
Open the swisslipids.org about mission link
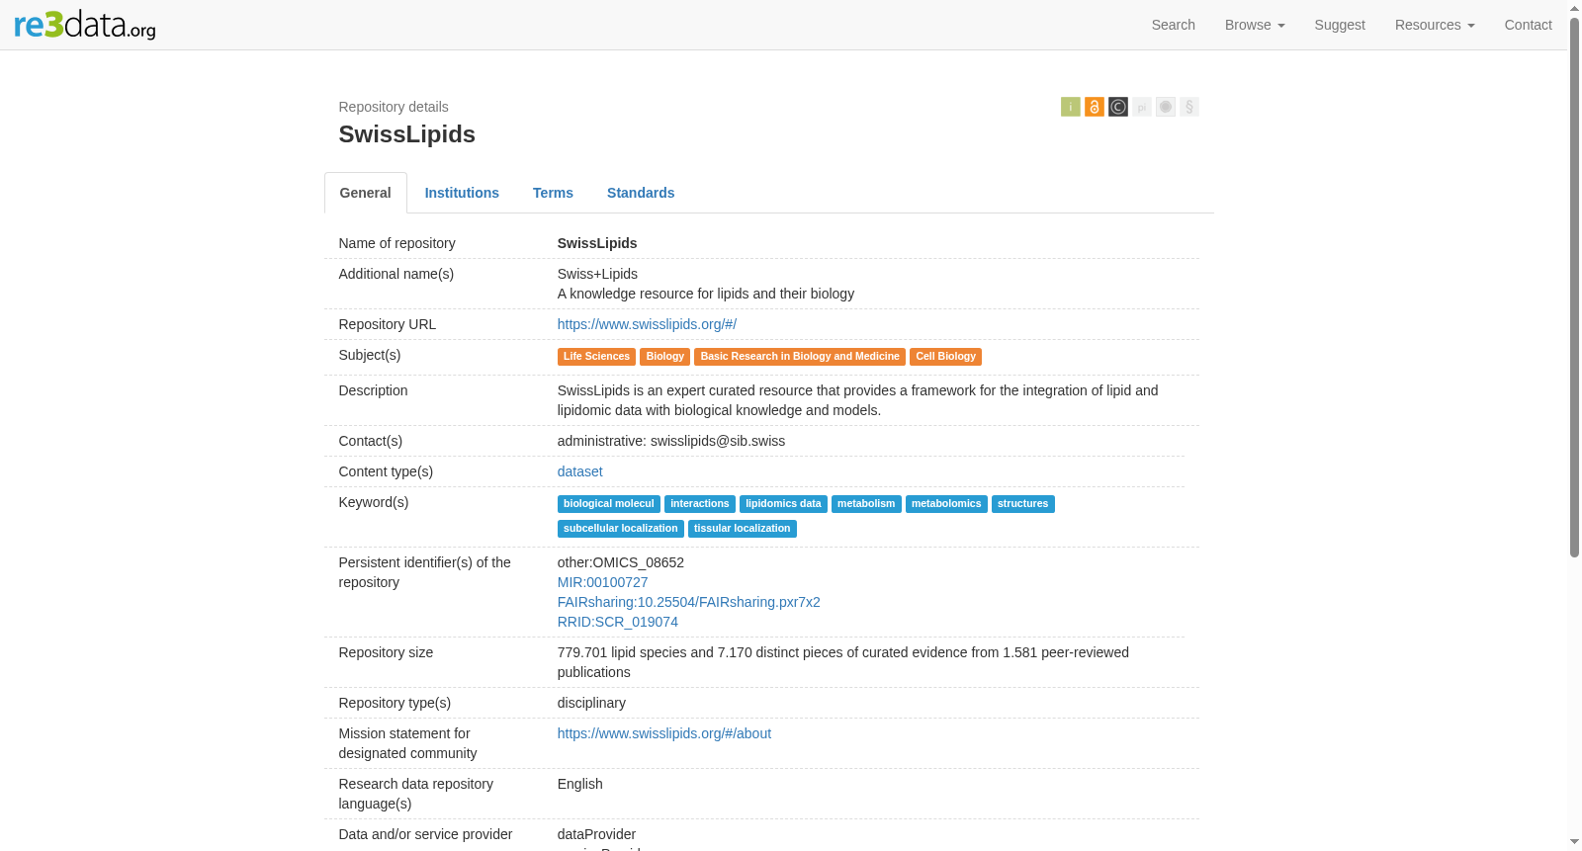pos(663,733)
